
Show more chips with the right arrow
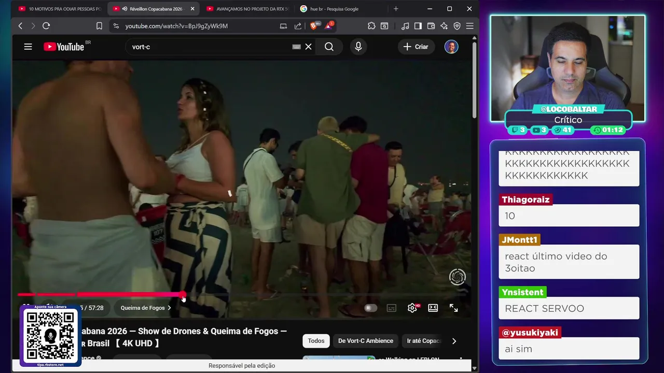pos(454,341)
